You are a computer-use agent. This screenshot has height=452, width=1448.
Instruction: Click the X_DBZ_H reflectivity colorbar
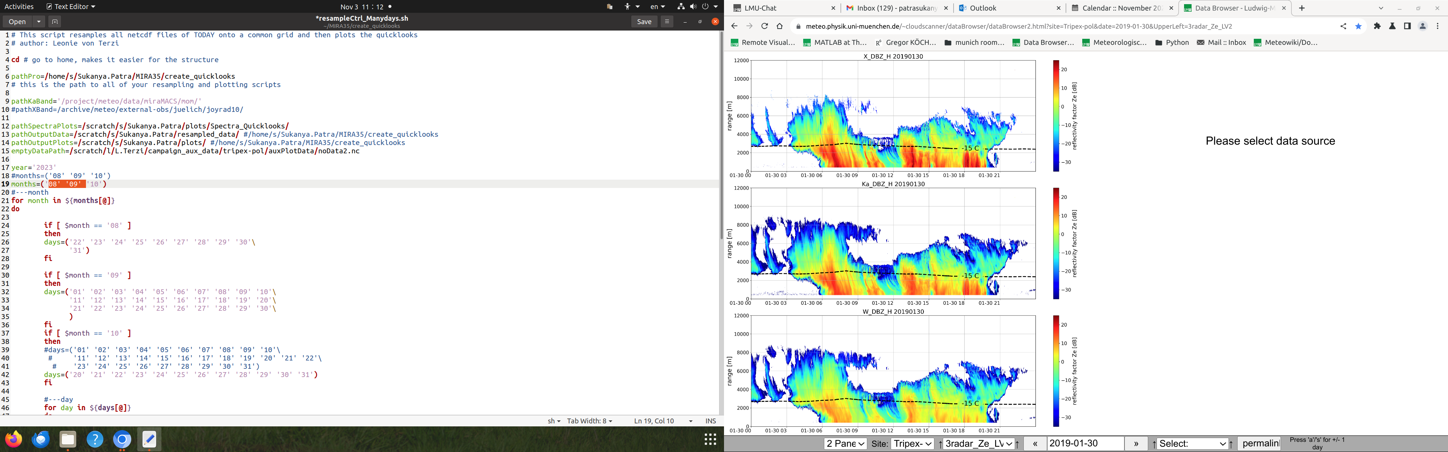[1056, 116]
